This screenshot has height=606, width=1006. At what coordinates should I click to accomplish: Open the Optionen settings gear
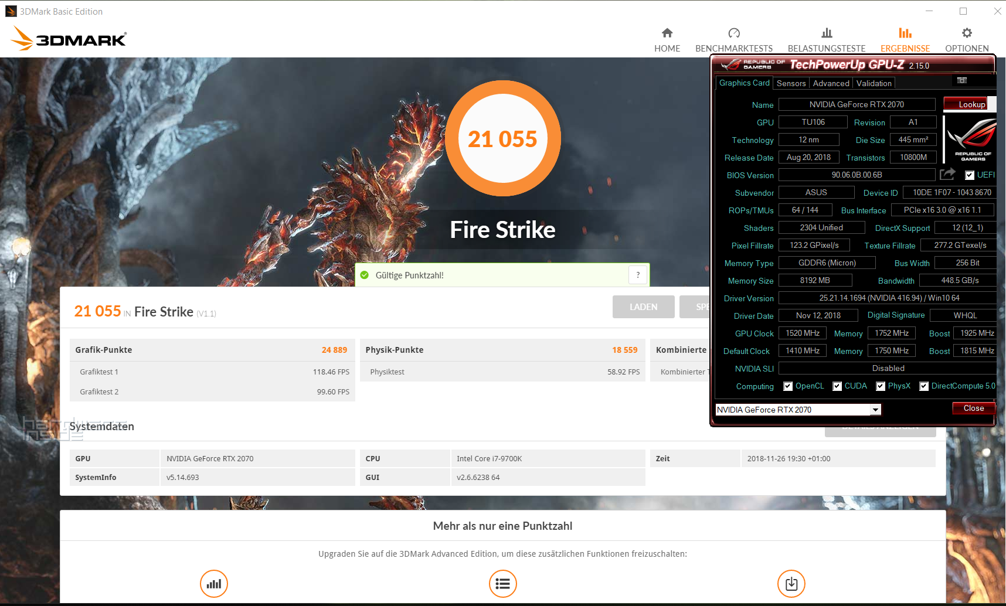click(x=967, y=33)
